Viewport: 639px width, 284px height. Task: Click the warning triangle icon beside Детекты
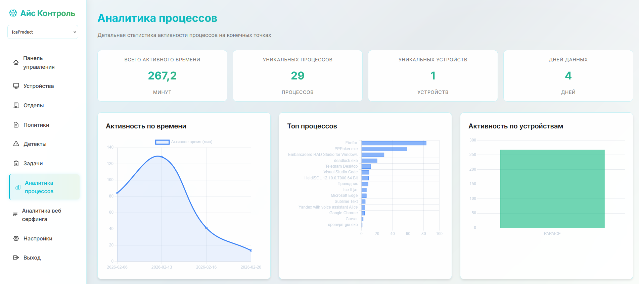point(16,144)
